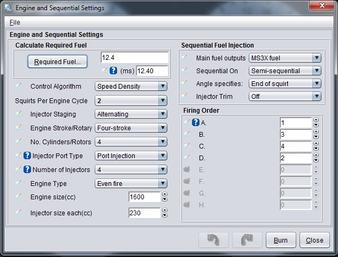The height and width of the screenshot is (257, 338).
Task: Click the pencil icon beside Firing Order D
Action: pos(187,158)
